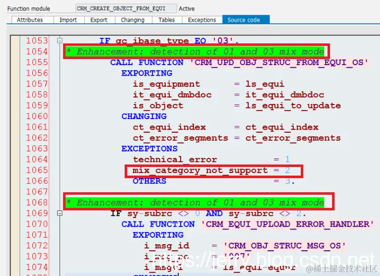Viewport: 380px width, 276px height.
Task: Click the enhancement comment on line 1054
Action: click(x=195, y=51)
